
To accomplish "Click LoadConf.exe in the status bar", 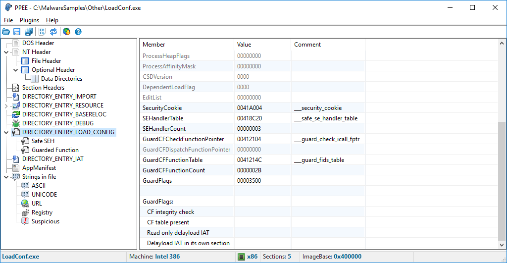I will [21, 257].
